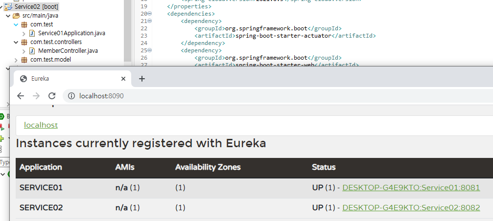Click the com.test.controllers package icon
Viewport: 493px width, 221px height.
pyautogui.click(x=24, y=42)
